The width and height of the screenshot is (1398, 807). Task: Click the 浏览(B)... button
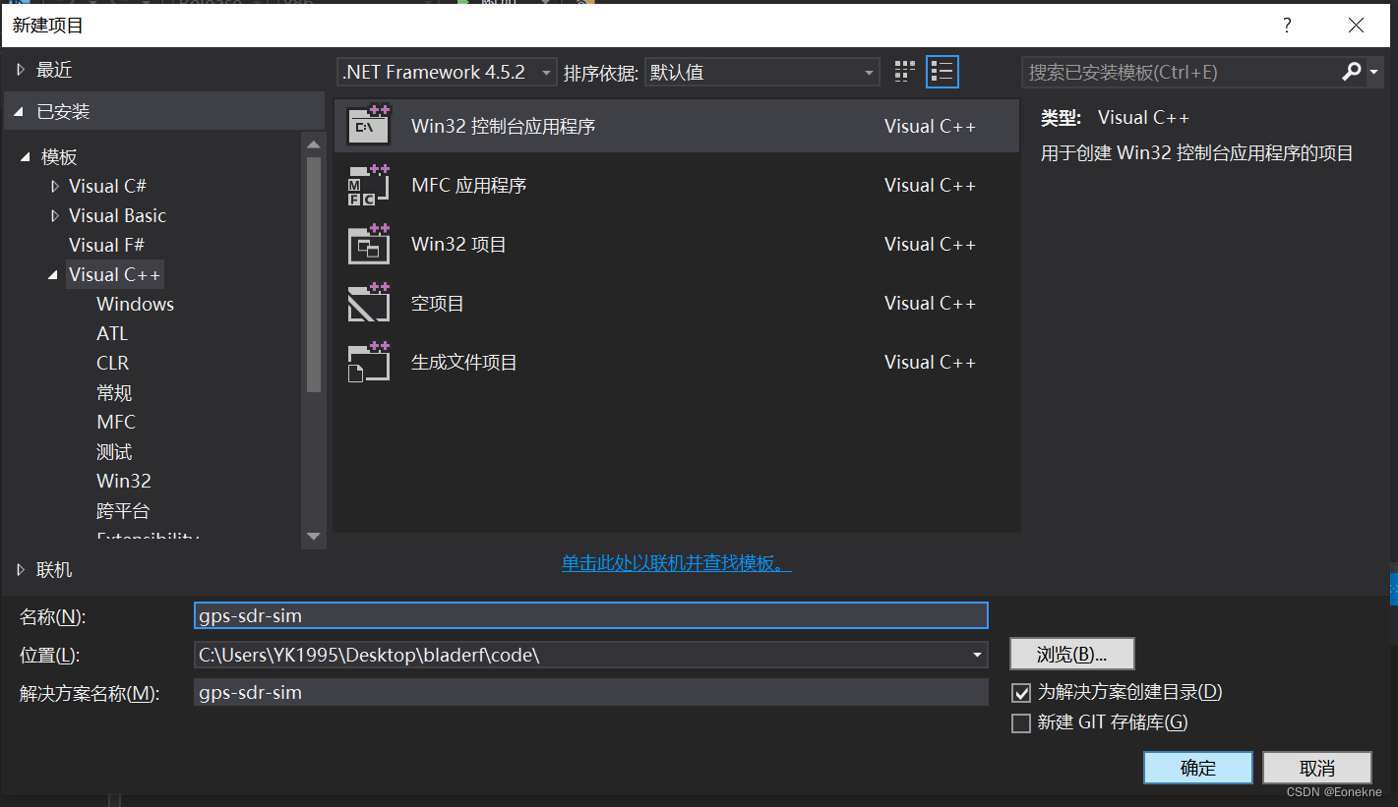tap(1072, 654)
